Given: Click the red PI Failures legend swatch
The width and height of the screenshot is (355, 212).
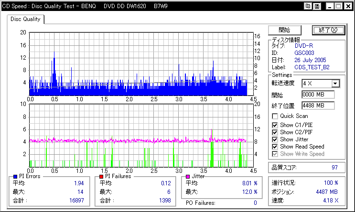Looking at the screenshot, I should (x=101, y=177).
